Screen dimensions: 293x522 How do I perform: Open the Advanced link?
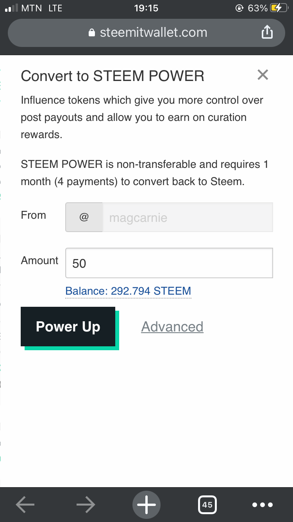pyautogui.click(x=172, y=327)
